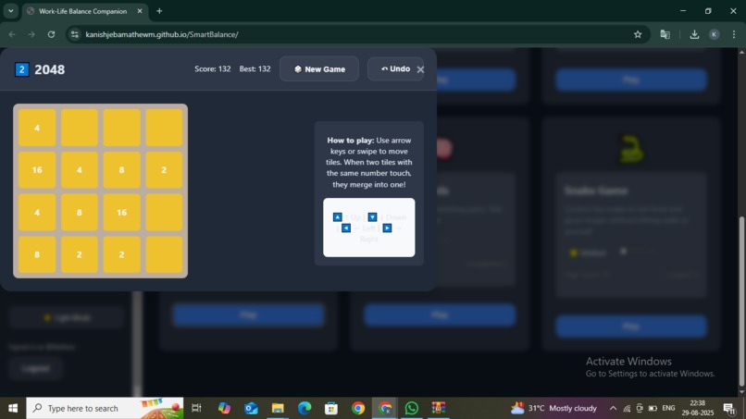Click the blurred Logout button
Screen dimensions: 746x419
(36, 368)
